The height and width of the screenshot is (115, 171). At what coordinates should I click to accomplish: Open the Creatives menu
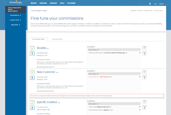pos(53,3)
